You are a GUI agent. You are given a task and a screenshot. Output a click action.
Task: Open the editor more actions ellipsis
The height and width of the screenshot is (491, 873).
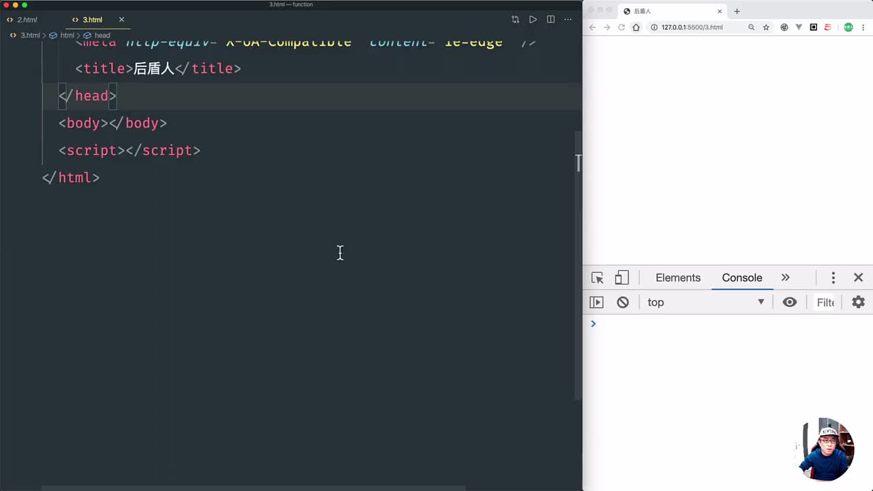[567, 20]
